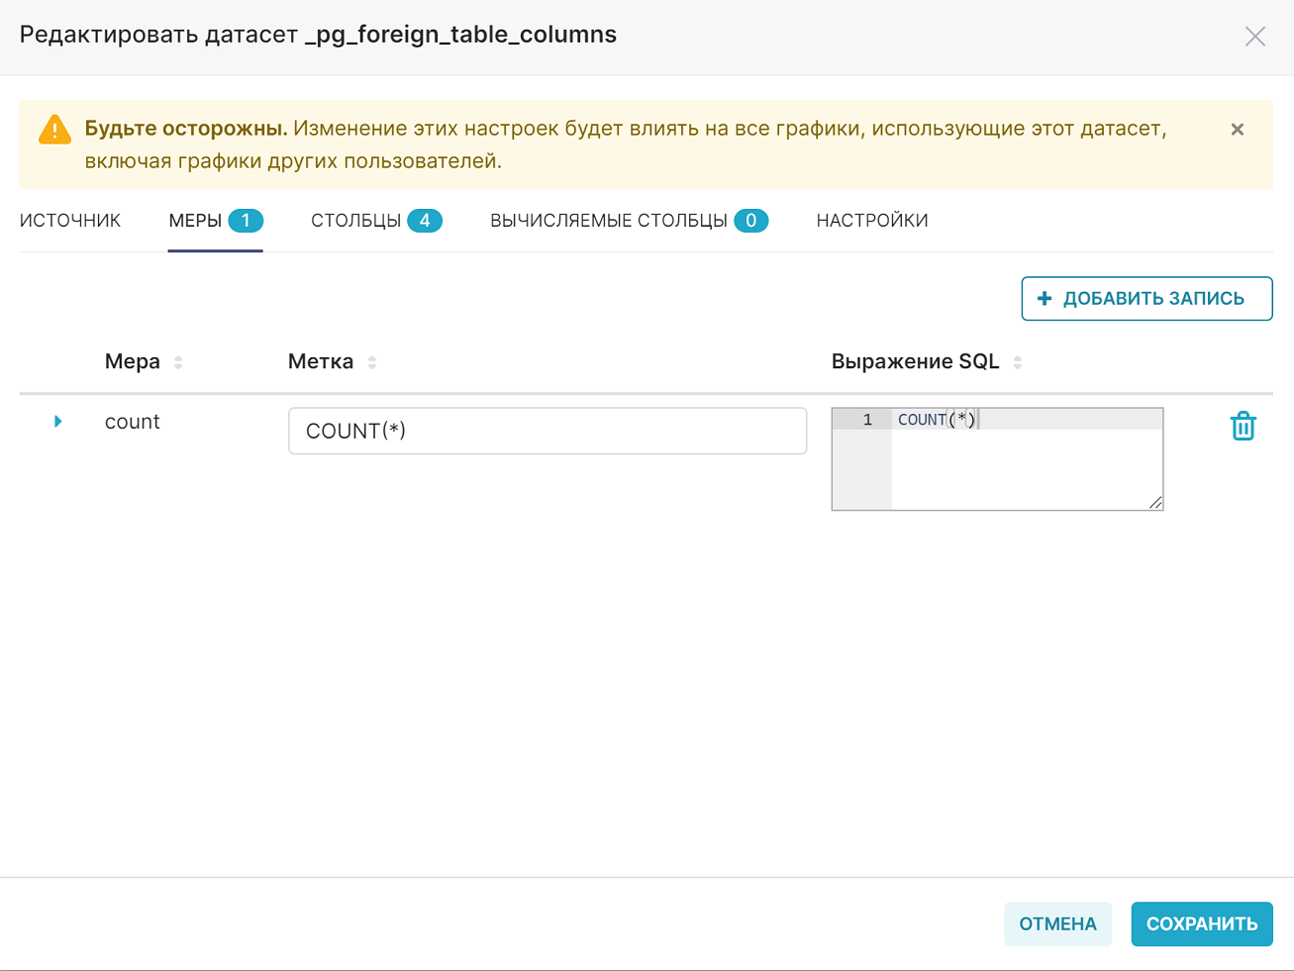1294x971 pixels.
Task: Grab the SQL editor resize handle
Action: (1155, 503)
